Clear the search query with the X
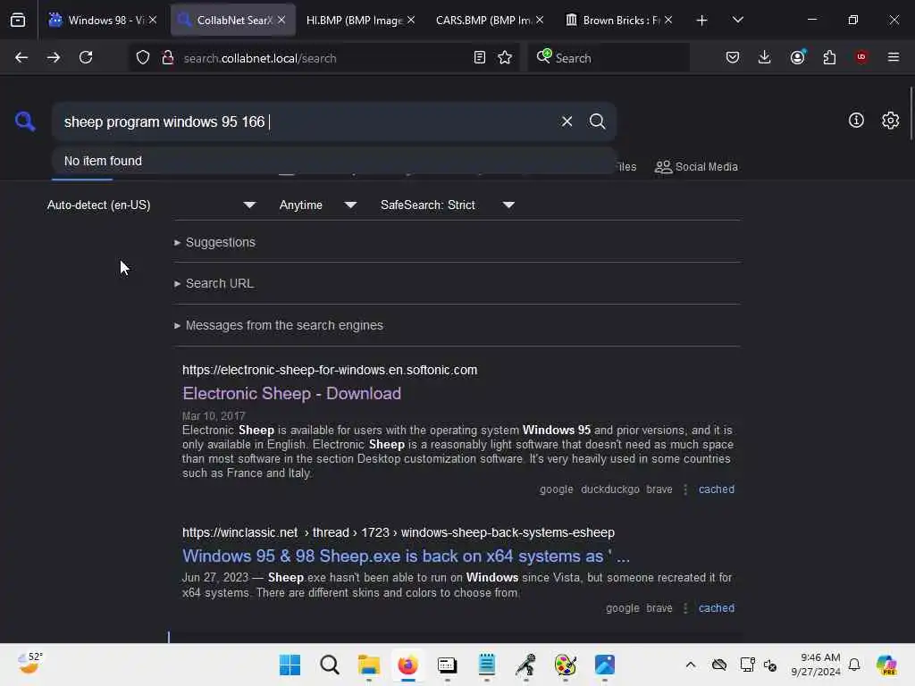This screenshot has width=915, height=686. coord(567,121)
